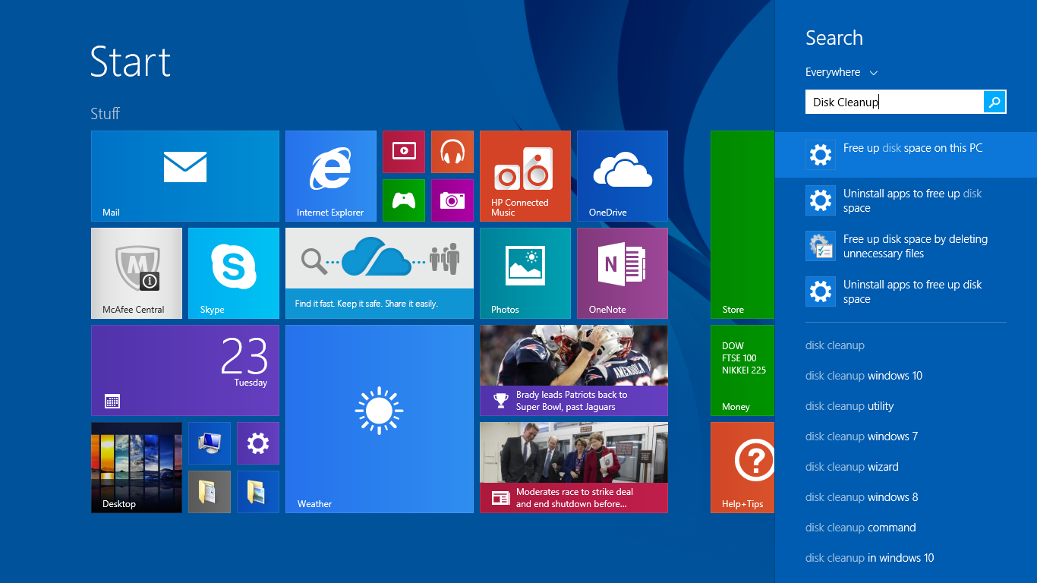This screenshot has height=583, width=1037.
Task: Open the small Music headphones tile
Action: (x=452, y=152)
